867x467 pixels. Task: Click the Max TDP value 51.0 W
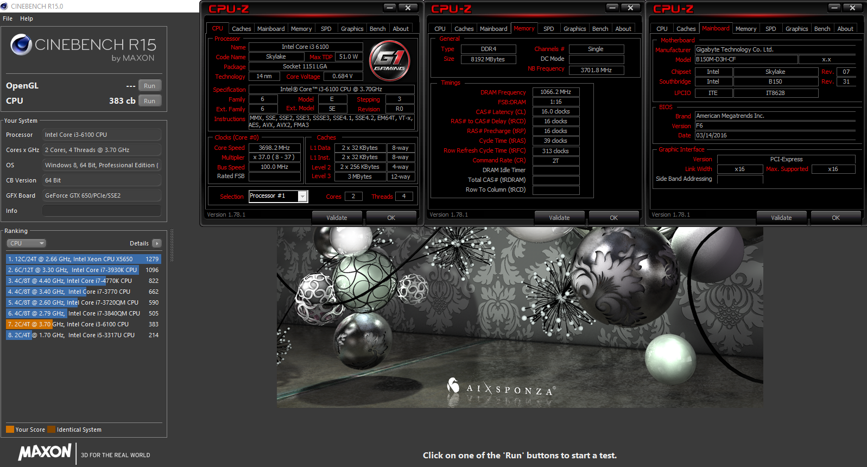[x=349, y=56]
